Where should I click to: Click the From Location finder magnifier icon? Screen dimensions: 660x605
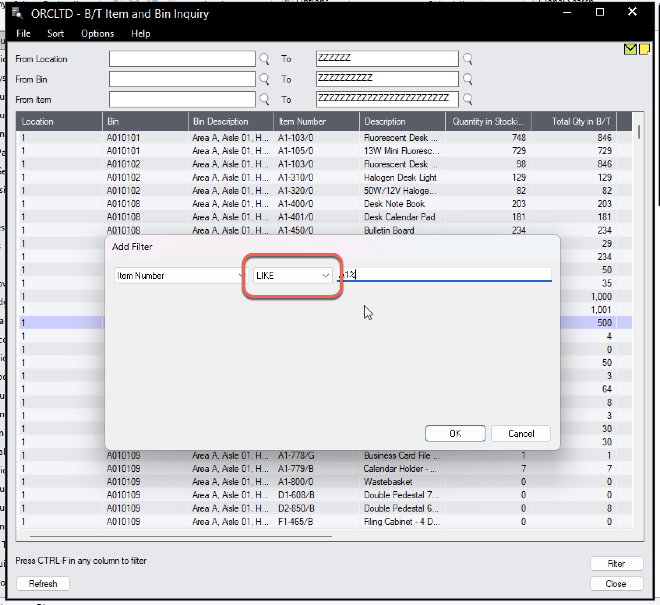pyautogui.click(x=264, y=59)
